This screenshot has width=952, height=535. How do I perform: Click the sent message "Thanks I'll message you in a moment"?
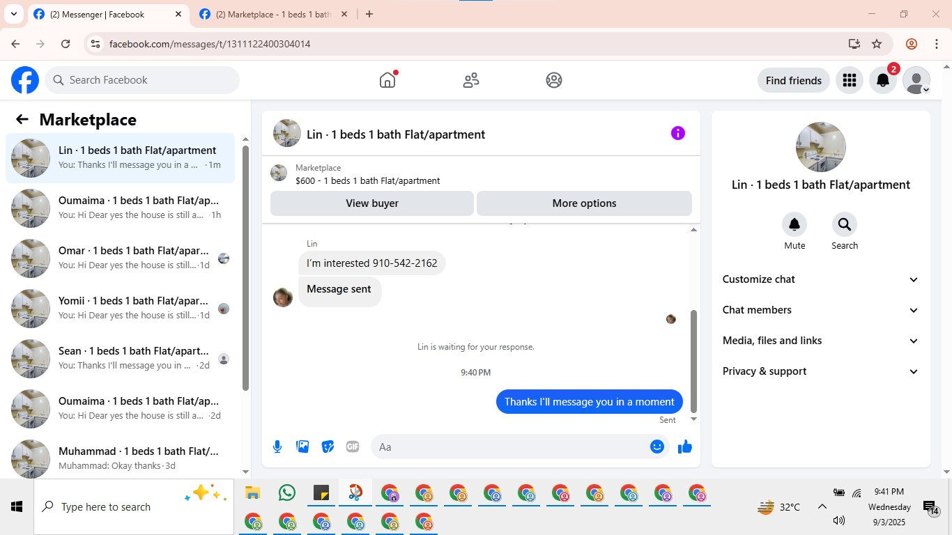click(x=590, y=401)
